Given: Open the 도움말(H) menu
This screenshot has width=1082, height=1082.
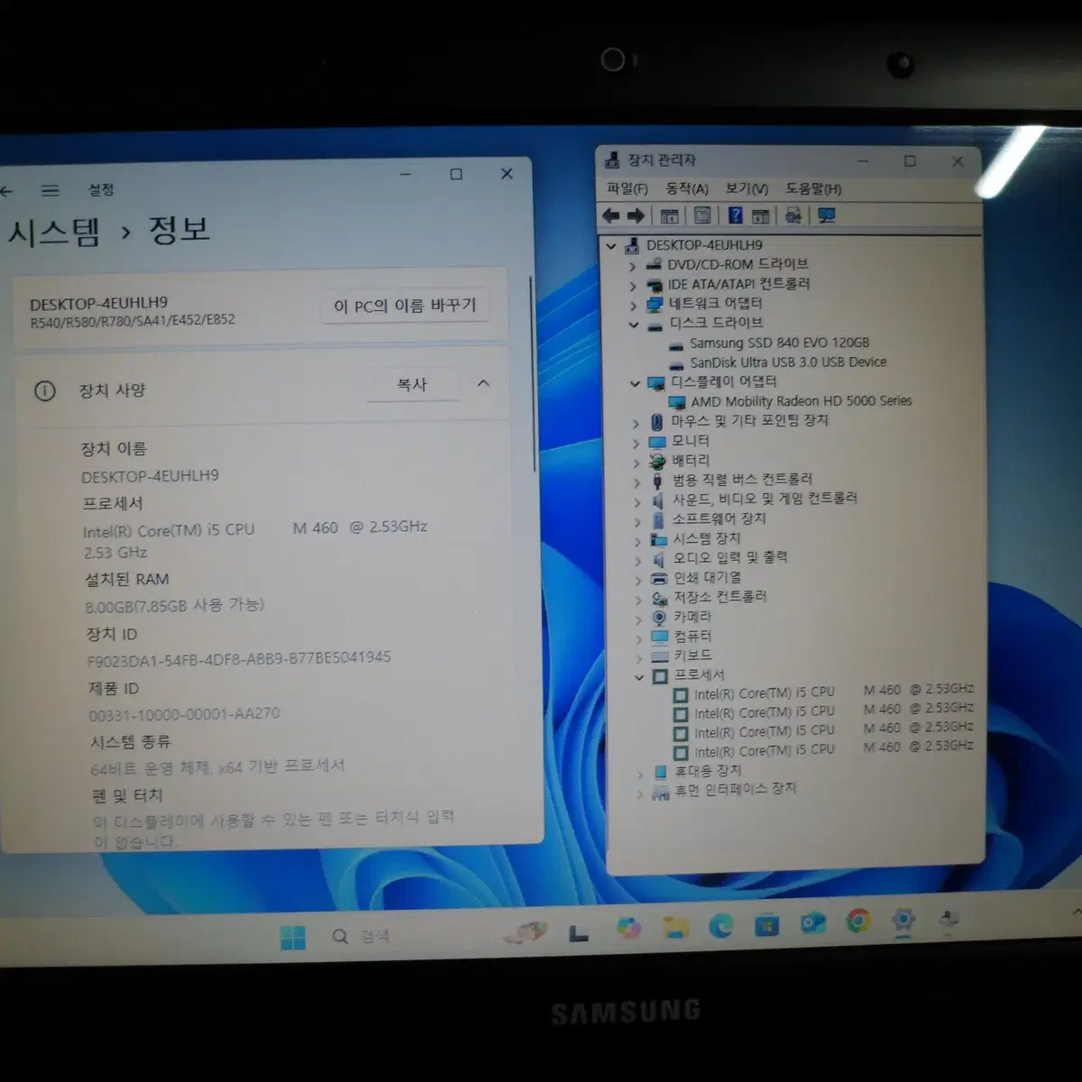Looking at the screenshot, I should [813, 188].
